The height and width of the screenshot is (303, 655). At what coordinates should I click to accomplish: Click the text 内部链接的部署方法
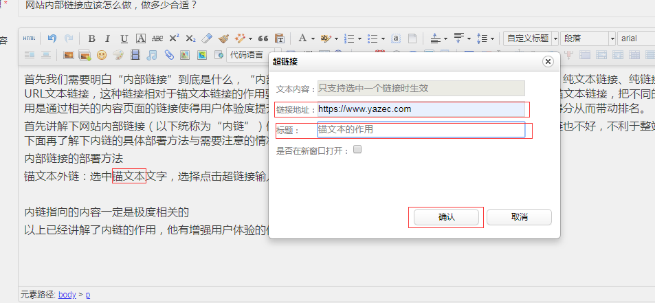pos(74,159)
